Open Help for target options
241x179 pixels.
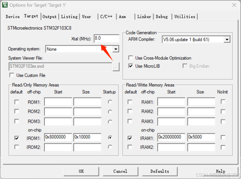220,171
